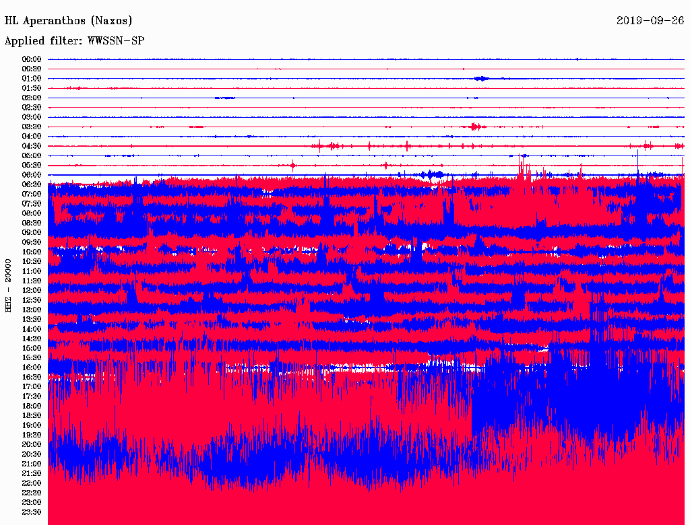
Task: Click the '19:00' time label
Action: (x=32, y=425)
